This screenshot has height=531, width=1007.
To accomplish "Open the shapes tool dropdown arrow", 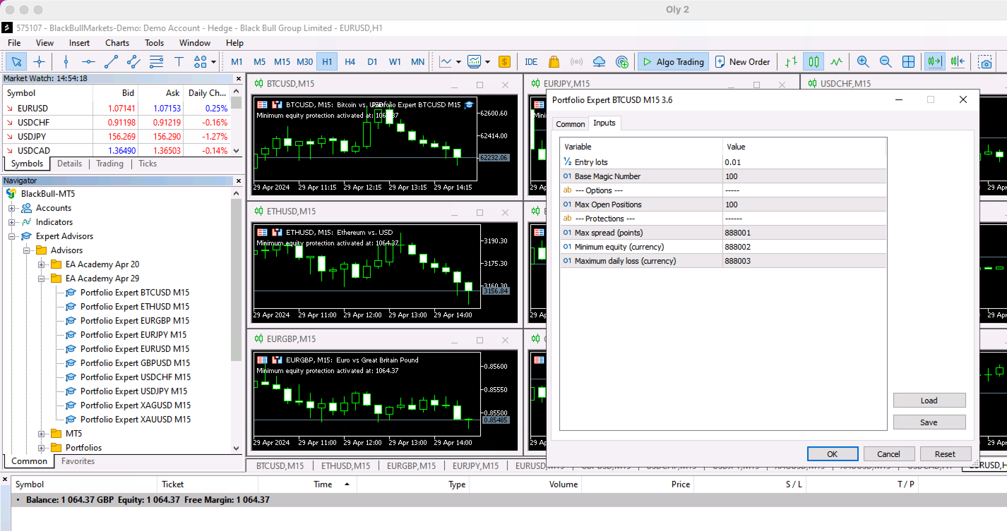I will (214, 62).
